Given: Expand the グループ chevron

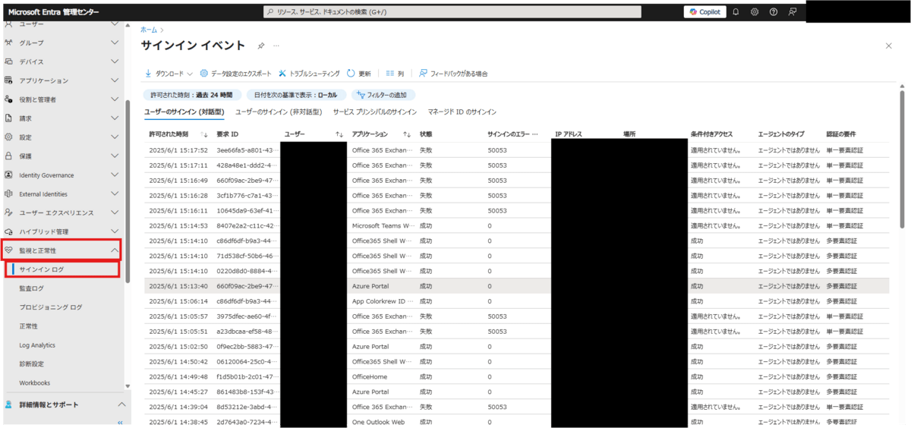Looking at the screenshot, I should (115, 42).
